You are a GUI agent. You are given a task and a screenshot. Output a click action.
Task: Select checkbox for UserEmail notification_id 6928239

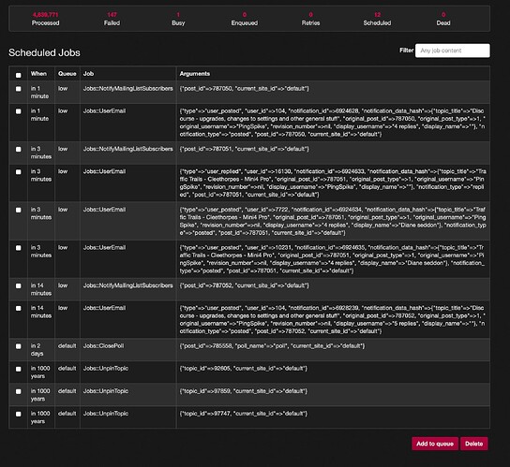point(19,309)
